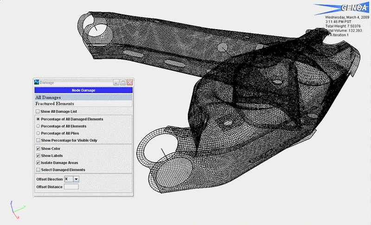Select Percentage of All Damaged Elements
This screenshot has height=225, width=371.
point(38,119)
